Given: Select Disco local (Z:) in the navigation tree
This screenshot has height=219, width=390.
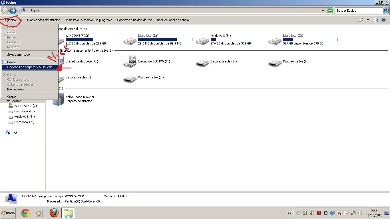Looking at the screenshot, I should 24,122.
